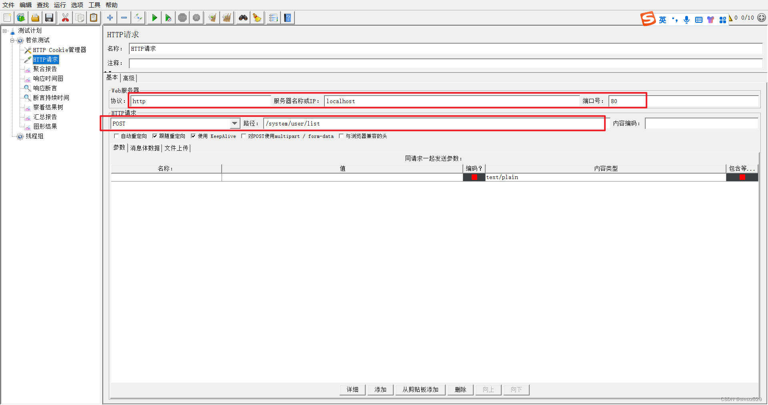The height and width of the screenshot is (405, 768).
Task: Click the 从剪贴板添加 button
Action: pyautogui.click(x=420, y=389)
